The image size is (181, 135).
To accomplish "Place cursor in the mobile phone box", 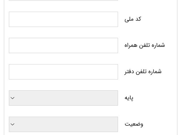I will [x=63, y=45].
